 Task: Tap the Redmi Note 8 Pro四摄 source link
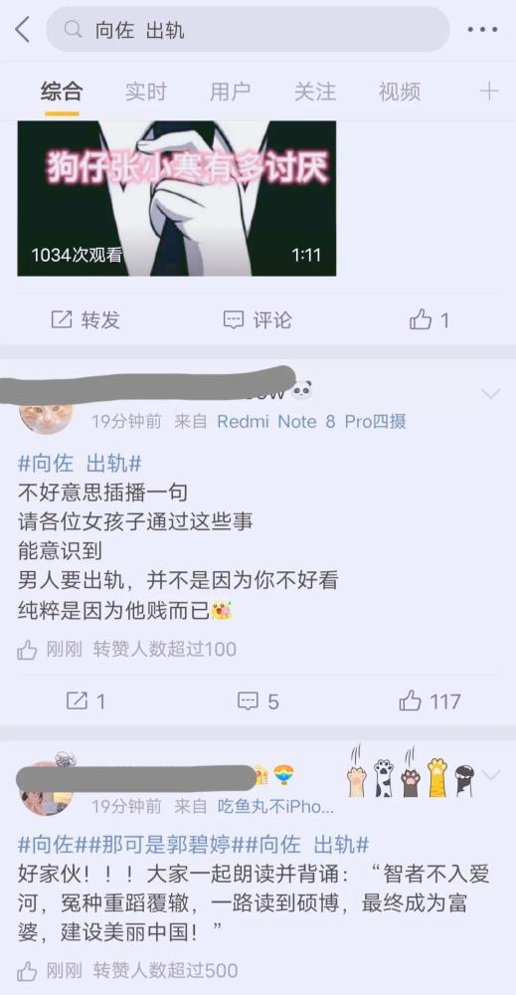312,421
